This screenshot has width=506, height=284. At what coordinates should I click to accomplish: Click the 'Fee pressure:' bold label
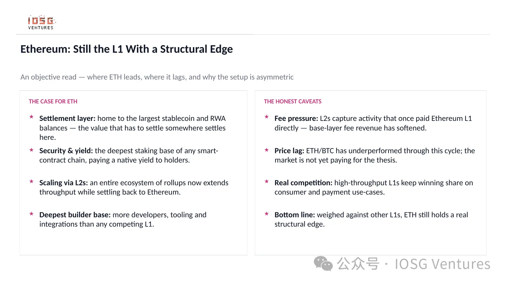click(296, 118)
